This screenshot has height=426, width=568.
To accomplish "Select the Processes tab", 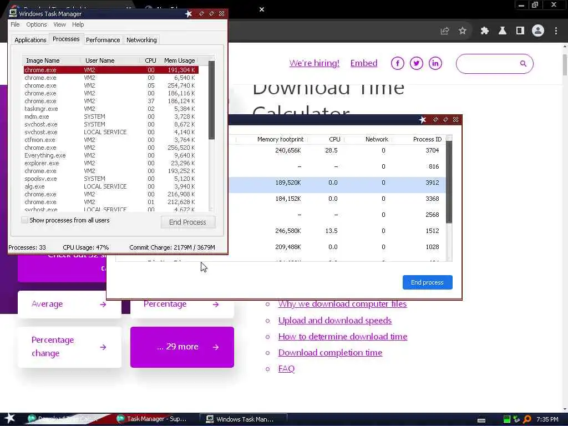I will click(66, 39).
